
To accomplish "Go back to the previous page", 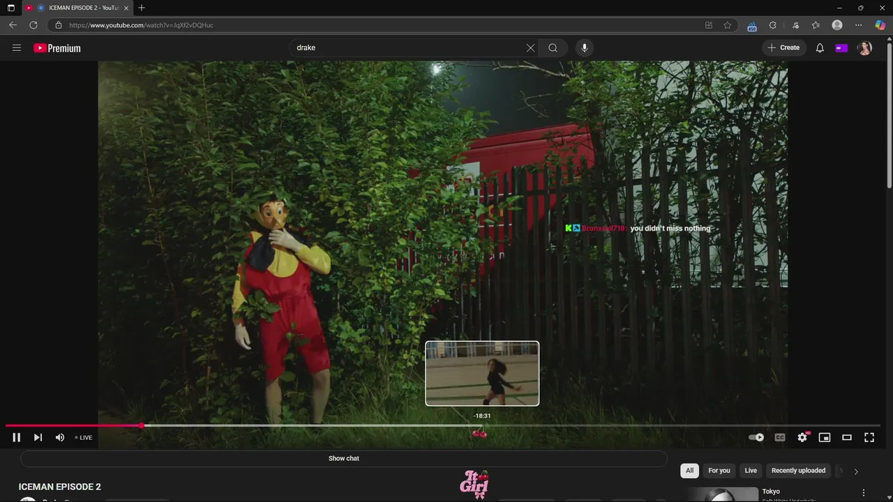I will click(13, 25).
